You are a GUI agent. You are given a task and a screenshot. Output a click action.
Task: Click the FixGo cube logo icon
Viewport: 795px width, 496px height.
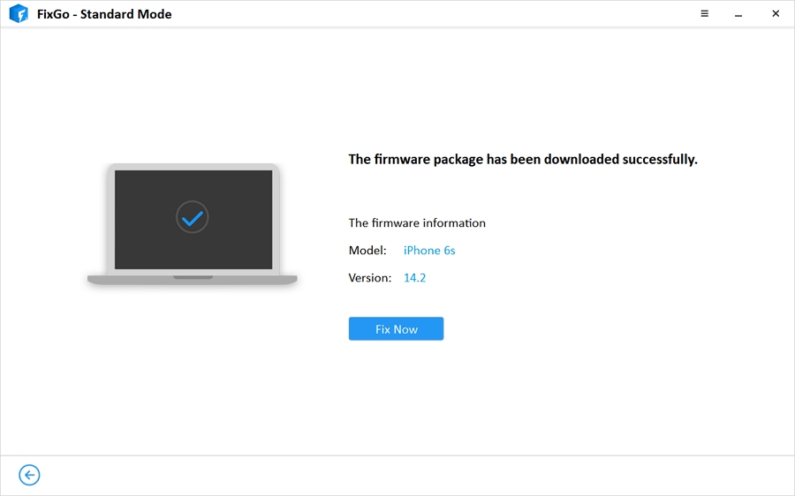[x=19, y=13]
